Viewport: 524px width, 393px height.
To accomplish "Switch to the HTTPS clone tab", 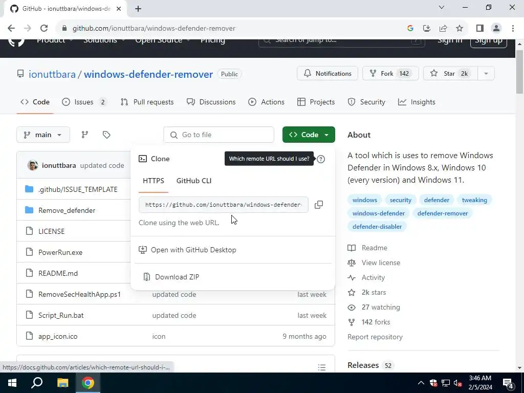I will (x=154, y=181).
